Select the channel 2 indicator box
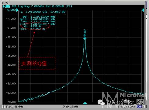The image size is (149, 110). (x=4, y=106)
